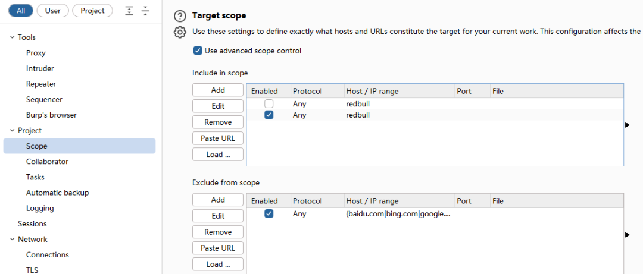Click the Load button under Include in scope
The image size is (643, 274).
(x=218, y=155)
